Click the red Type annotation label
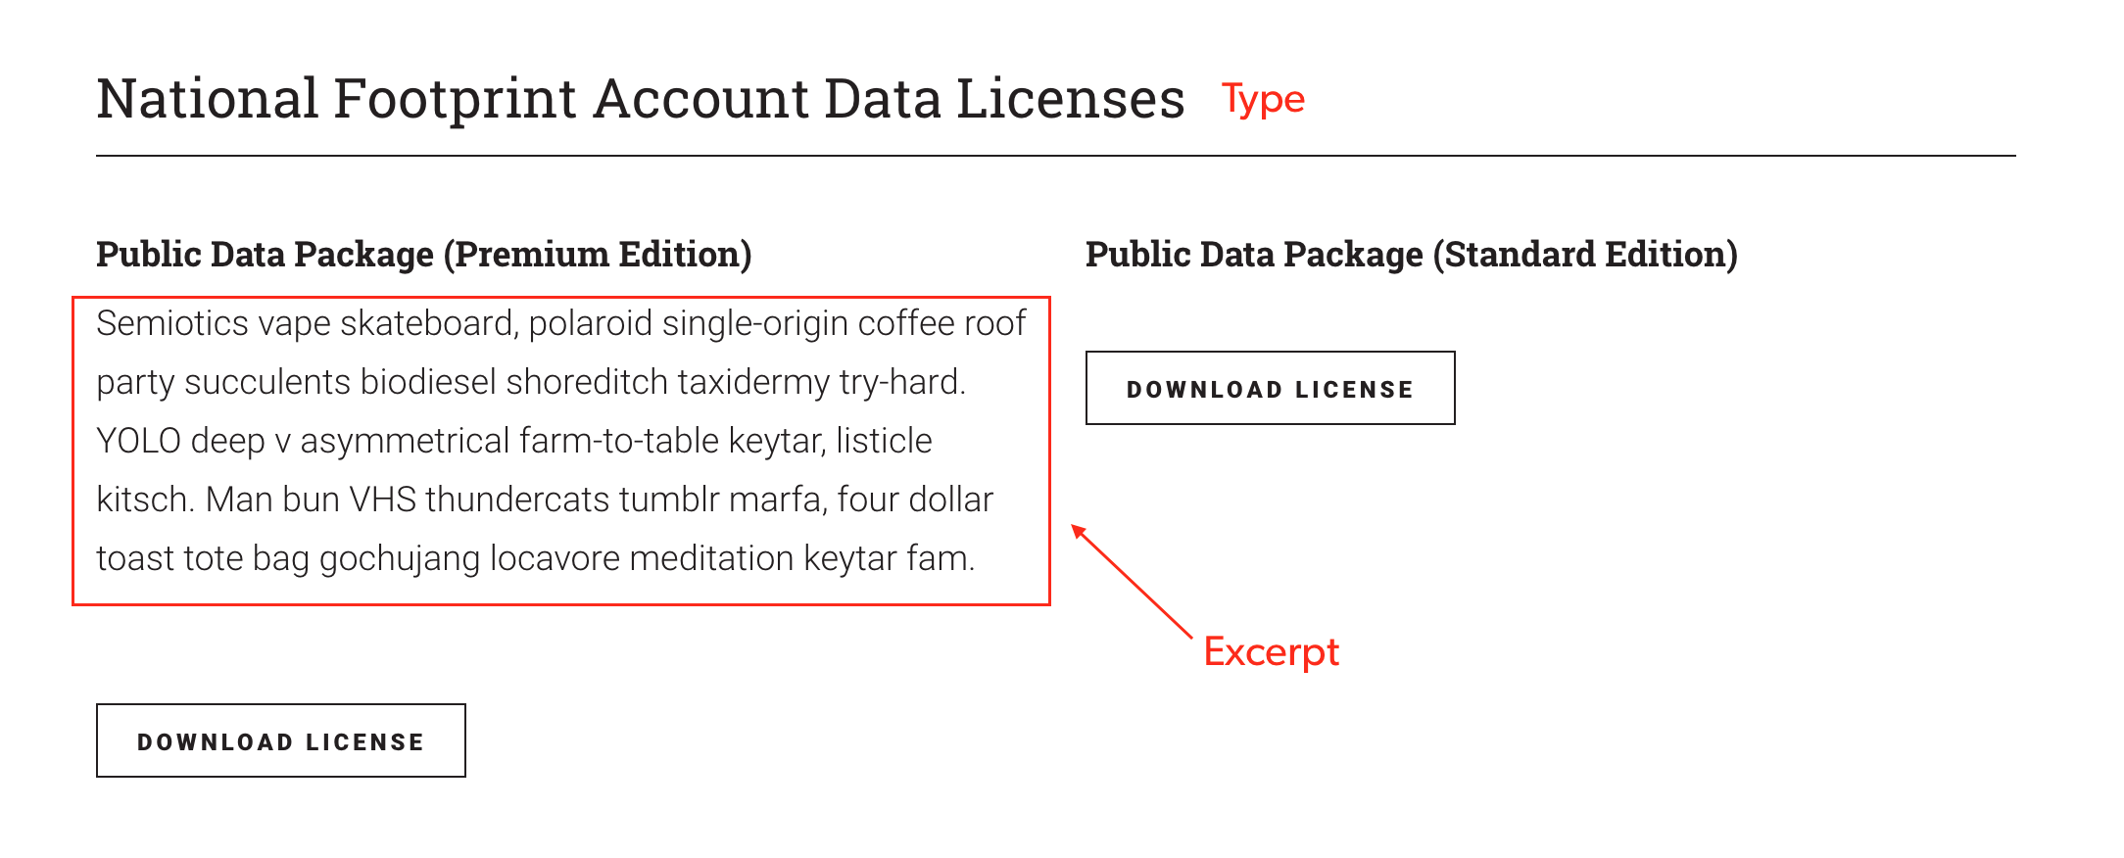Image resolution: width=2124 pixels, height=858 pixels. (1263, 101)
